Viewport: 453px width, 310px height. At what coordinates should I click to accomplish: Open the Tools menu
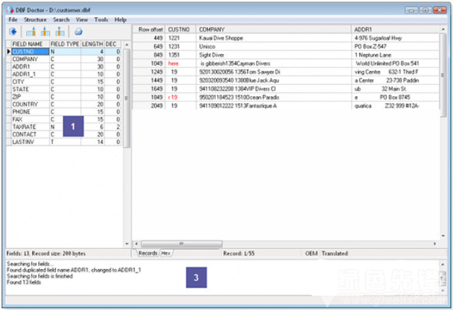coord(101,20)
